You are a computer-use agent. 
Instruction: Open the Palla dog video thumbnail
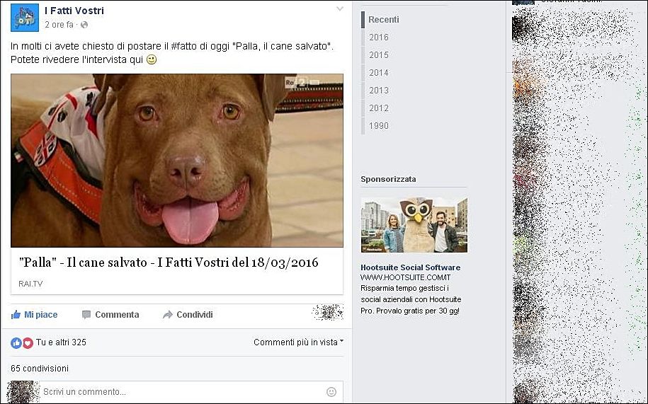click(177, 161)
